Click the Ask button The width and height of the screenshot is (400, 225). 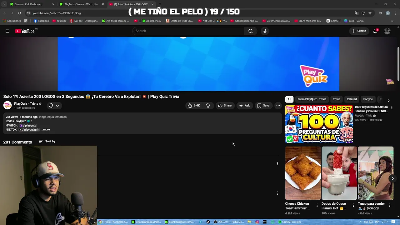click(x=244, y=106)
